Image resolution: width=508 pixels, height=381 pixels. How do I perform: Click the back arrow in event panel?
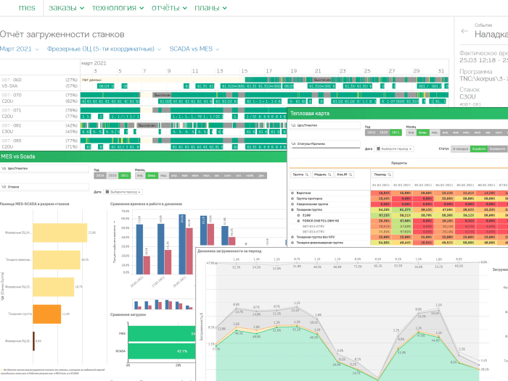coord(464,30)
